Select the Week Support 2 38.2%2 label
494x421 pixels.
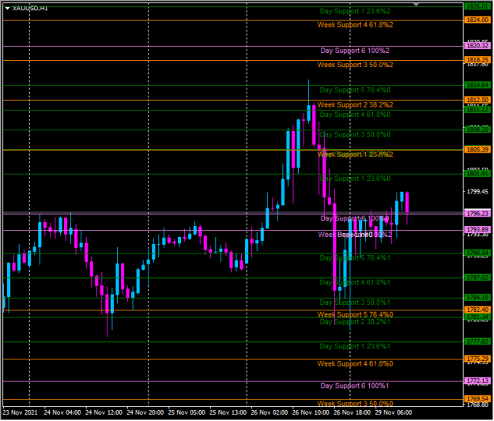[355, 105]
